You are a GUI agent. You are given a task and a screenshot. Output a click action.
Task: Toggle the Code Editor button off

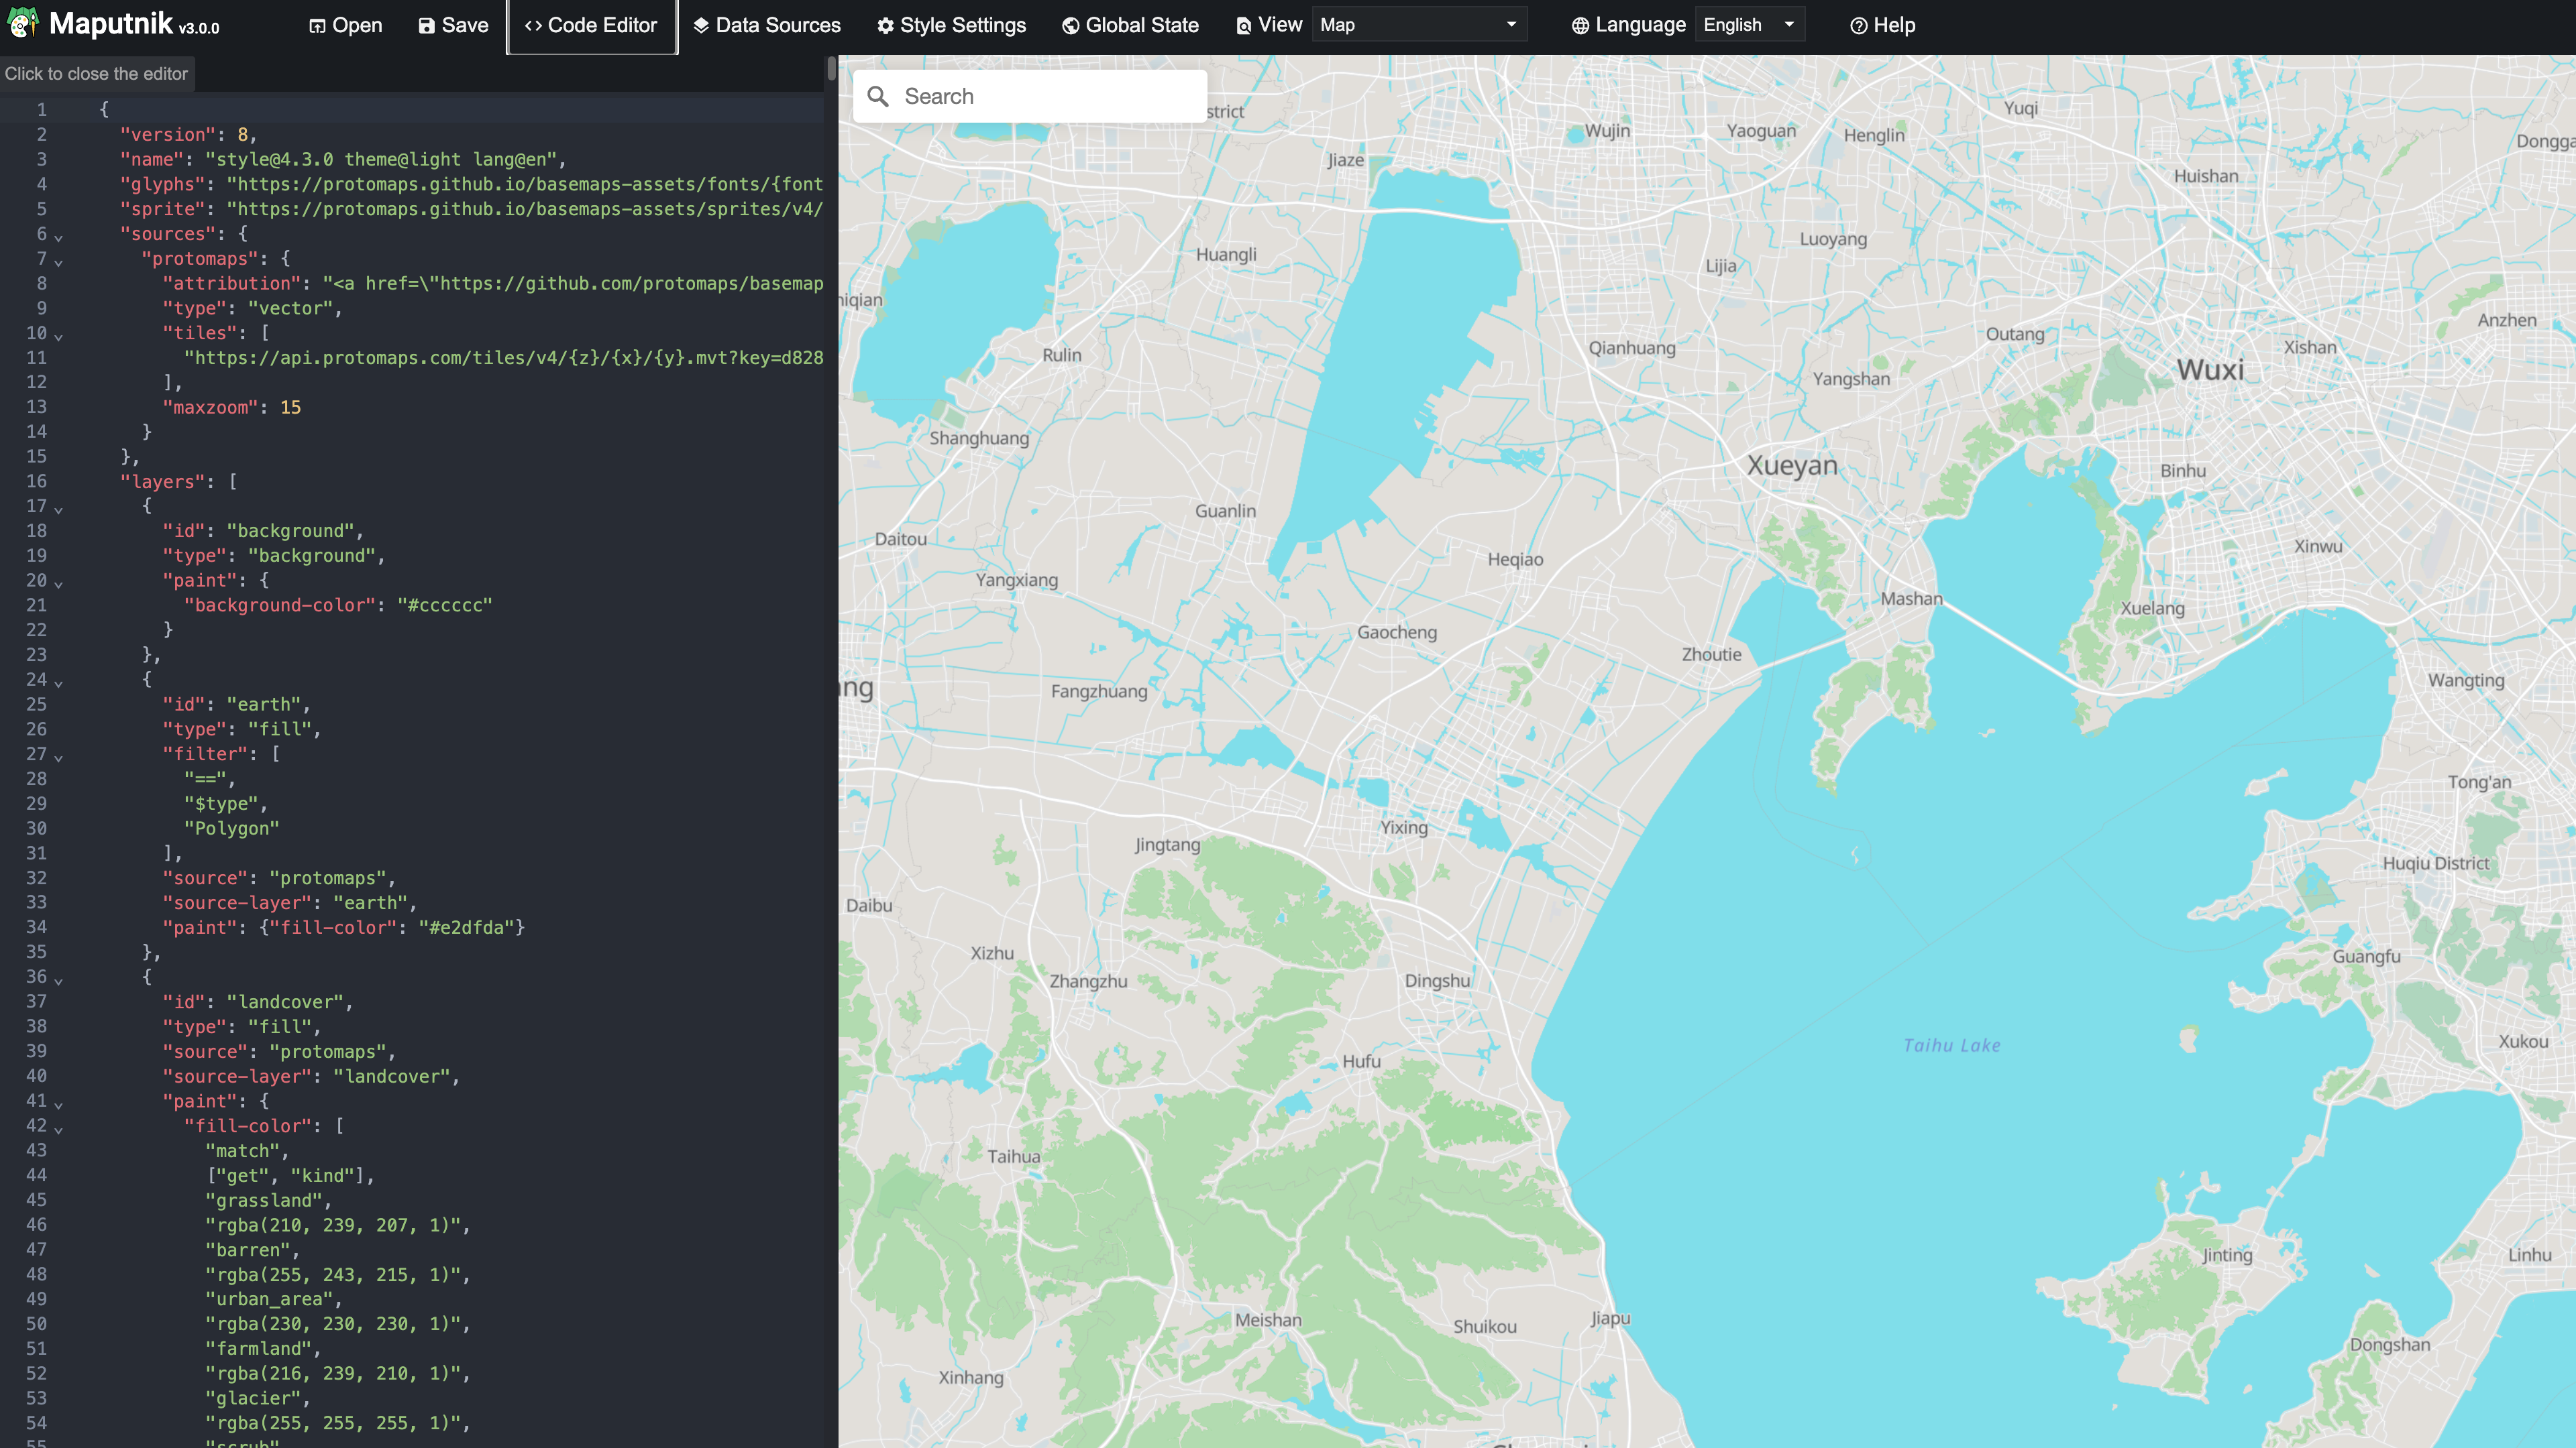591,26
